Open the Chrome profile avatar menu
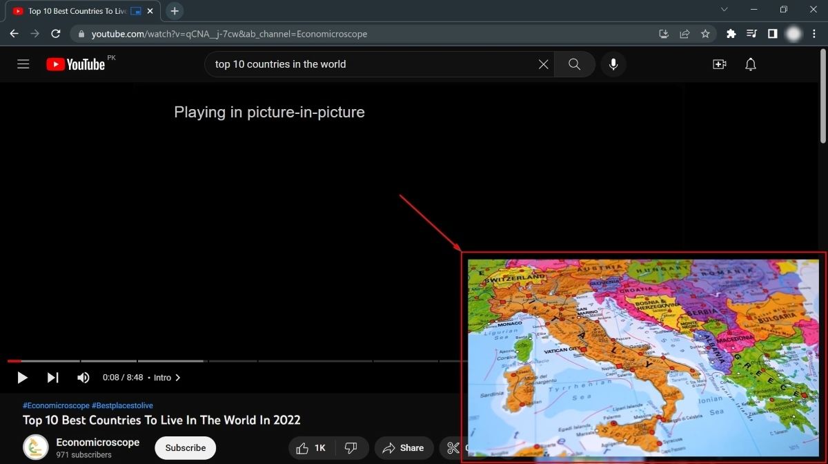This screenshot has height=464, width=828. click(x=793, y=33)
